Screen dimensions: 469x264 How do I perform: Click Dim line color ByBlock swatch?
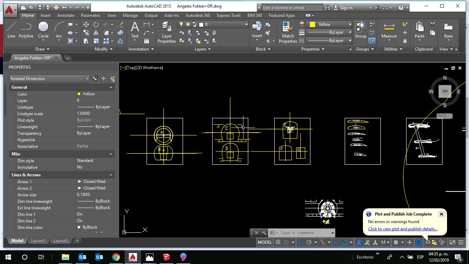tap(79, 227)
